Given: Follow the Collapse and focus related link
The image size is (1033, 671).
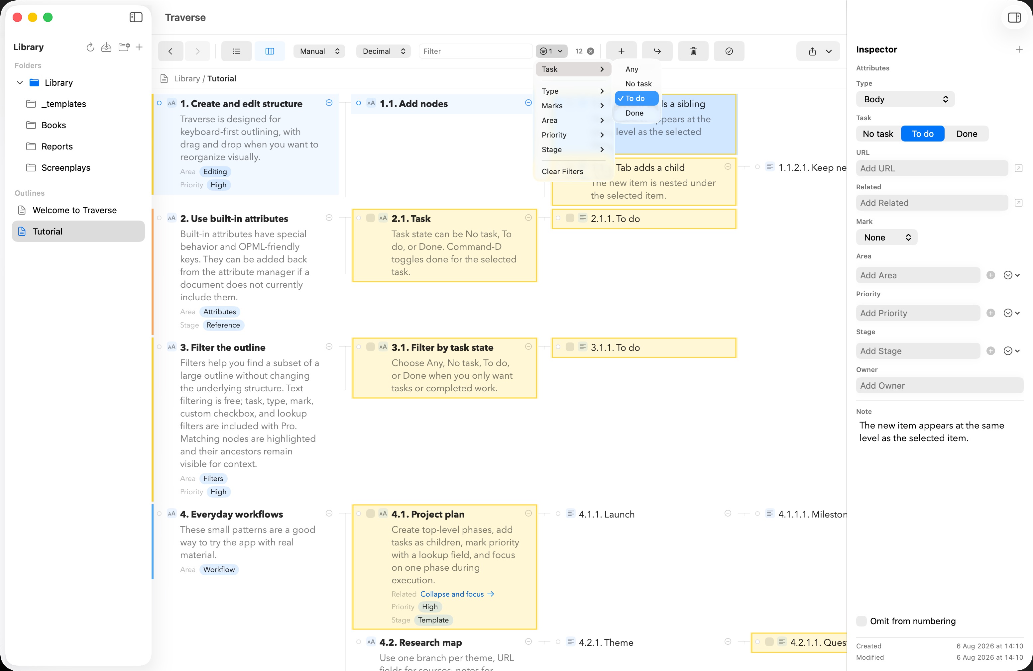Looking at the screenshot, I should [457, 594].
